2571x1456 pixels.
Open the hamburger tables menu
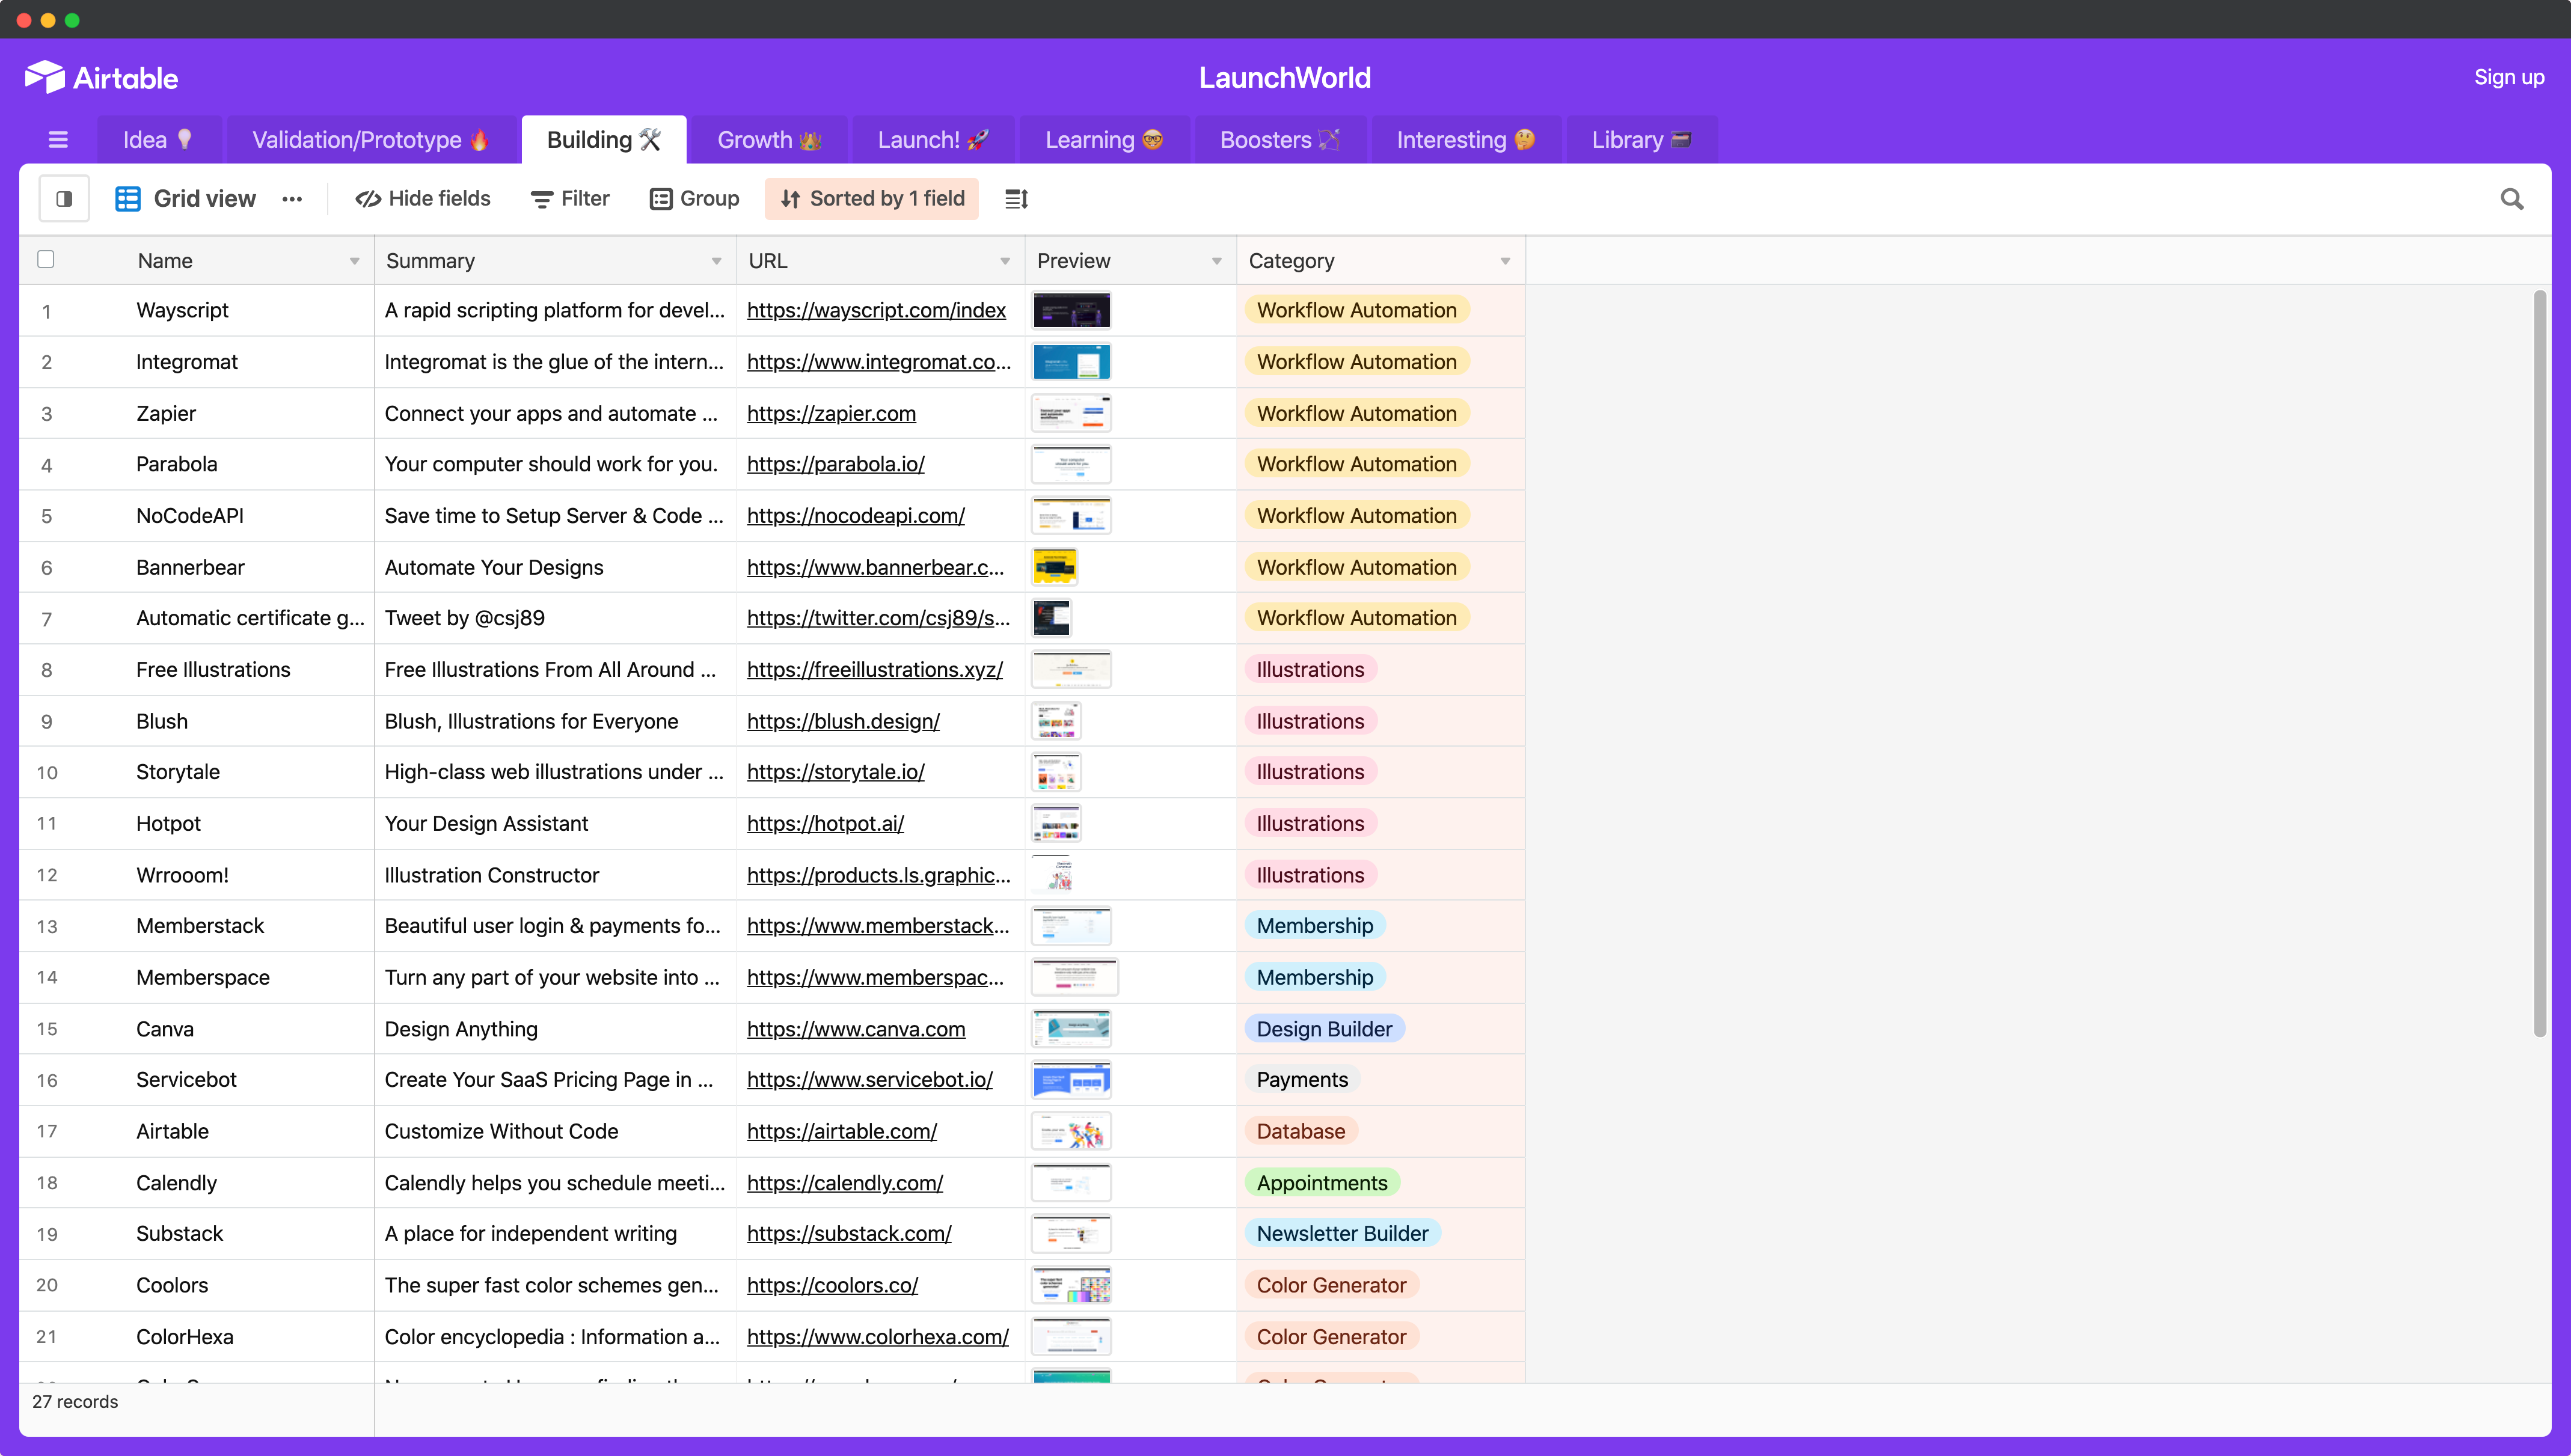pos(58,140)
